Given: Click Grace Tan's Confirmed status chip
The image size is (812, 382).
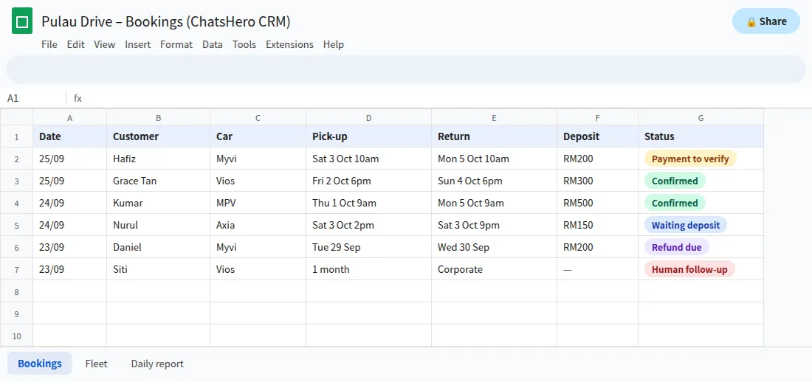Looking at the screenshot, I should click(675, 181).
